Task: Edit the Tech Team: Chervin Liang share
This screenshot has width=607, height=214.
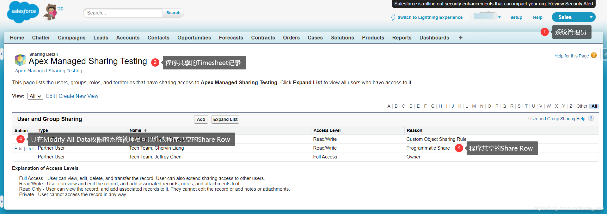Action: point(19,148)
